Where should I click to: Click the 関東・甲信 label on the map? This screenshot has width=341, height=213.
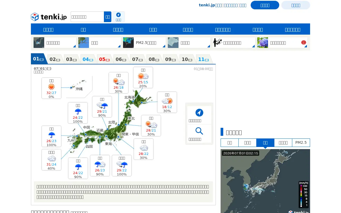point(130,134)
